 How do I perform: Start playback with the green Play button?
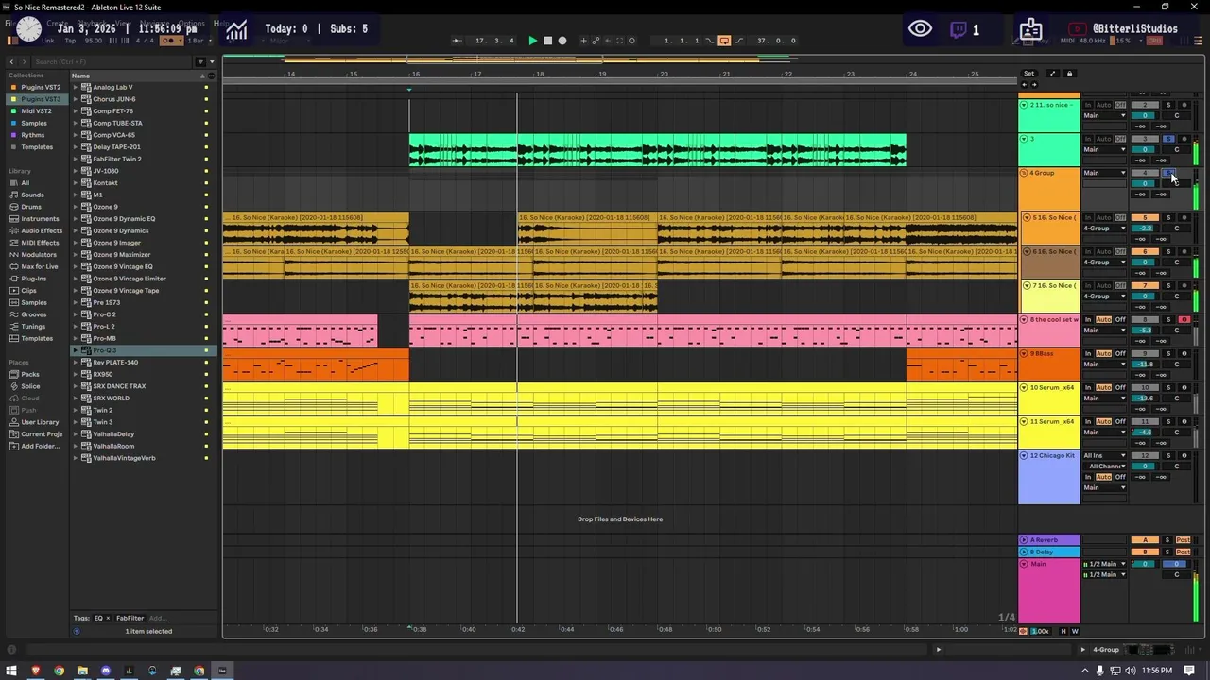[x=532, y=41]
